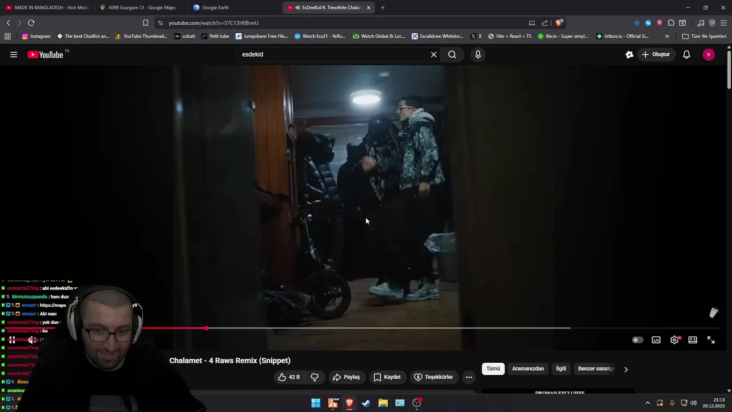
Task: Open the bookmarks apps grid icon
Action: [x=7, y=36]
